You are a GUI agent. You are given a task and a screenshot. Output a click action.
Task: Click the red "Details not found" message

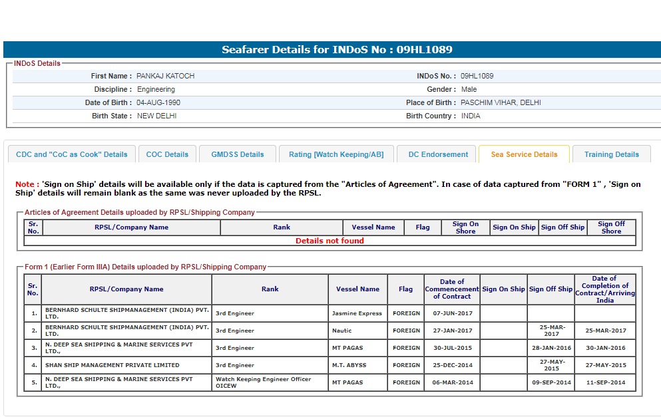330,241
